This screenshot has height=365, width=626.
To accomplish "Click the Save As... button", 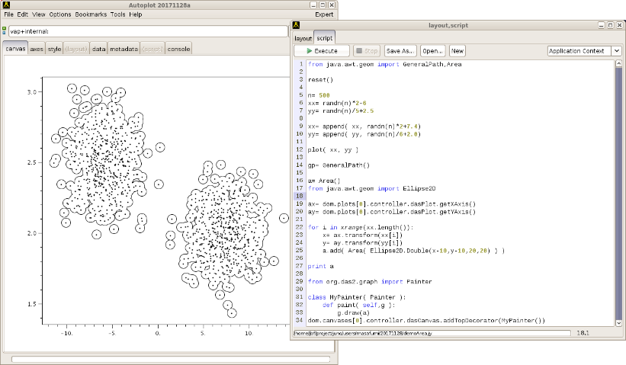I will pos(400,51).
